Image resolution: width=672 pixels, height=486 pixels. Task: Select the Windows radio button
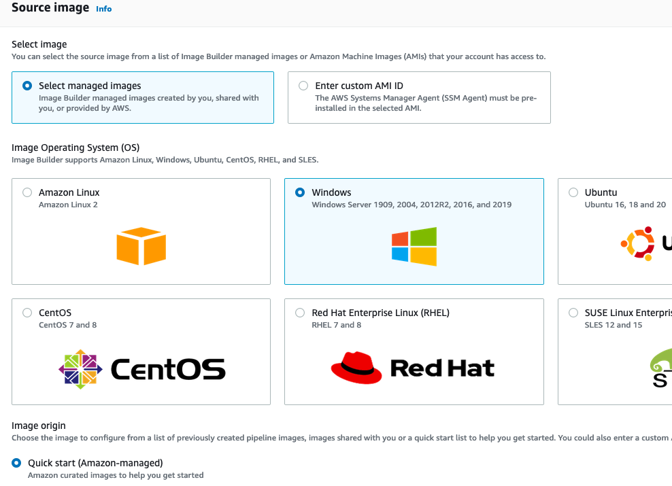point(300,192)
